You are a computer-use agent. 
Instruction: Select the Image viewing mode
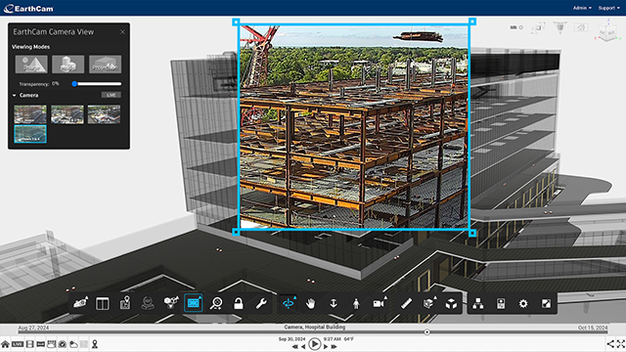(31, 65)
